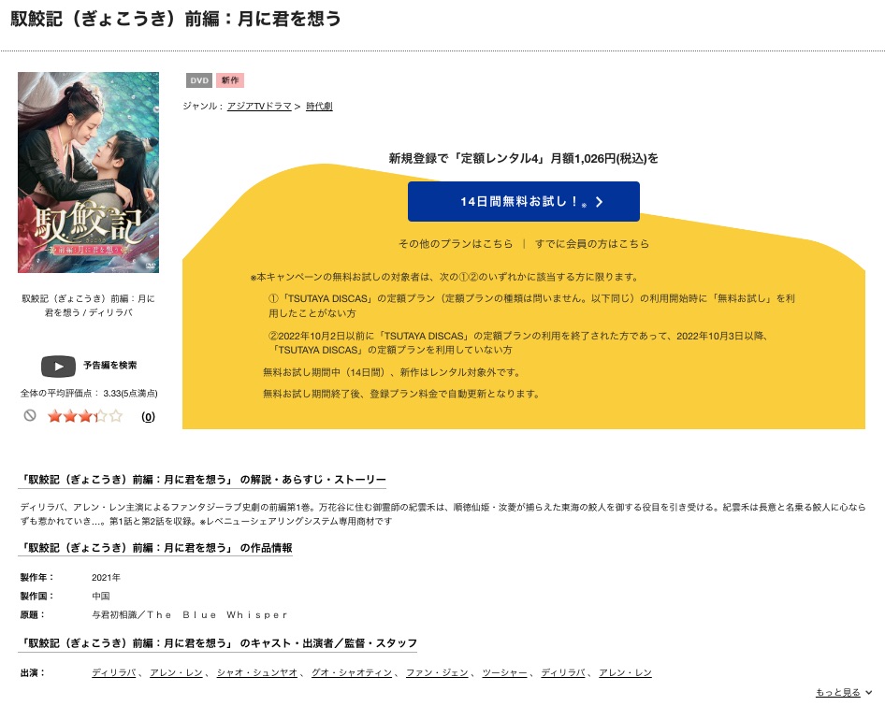Open cast member グオ・シャオティン link

(352, 672)
